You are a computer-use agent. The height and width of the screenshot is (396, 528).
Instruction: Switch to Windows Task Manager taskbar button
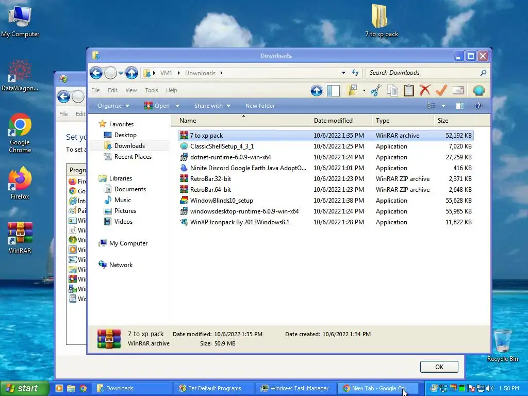[295, 388]
